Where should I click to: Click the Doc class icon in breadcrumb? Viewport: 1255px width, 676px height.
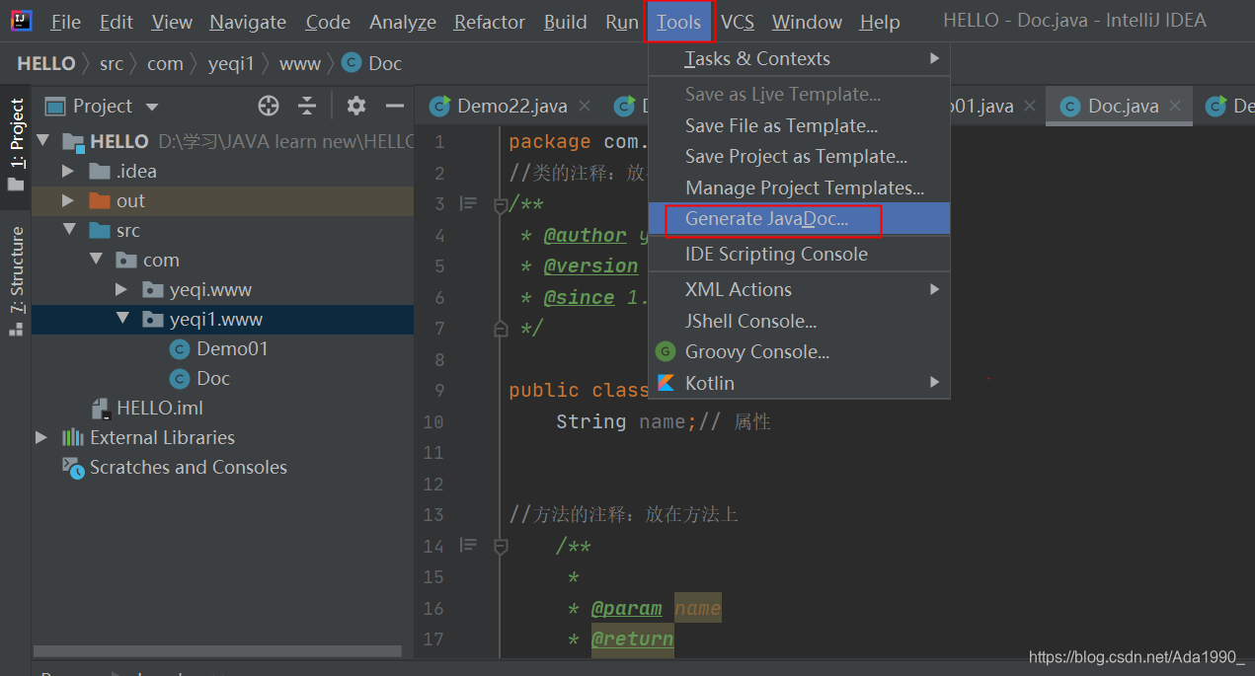[351, 63]
